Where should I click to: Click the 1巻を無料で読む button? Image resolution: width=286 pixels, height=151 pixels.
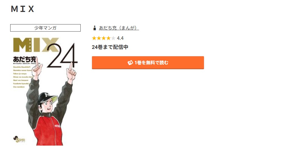[x=148, y=63]
